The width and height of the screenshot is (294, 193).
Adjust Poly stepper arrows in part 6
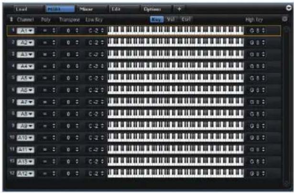54,90
